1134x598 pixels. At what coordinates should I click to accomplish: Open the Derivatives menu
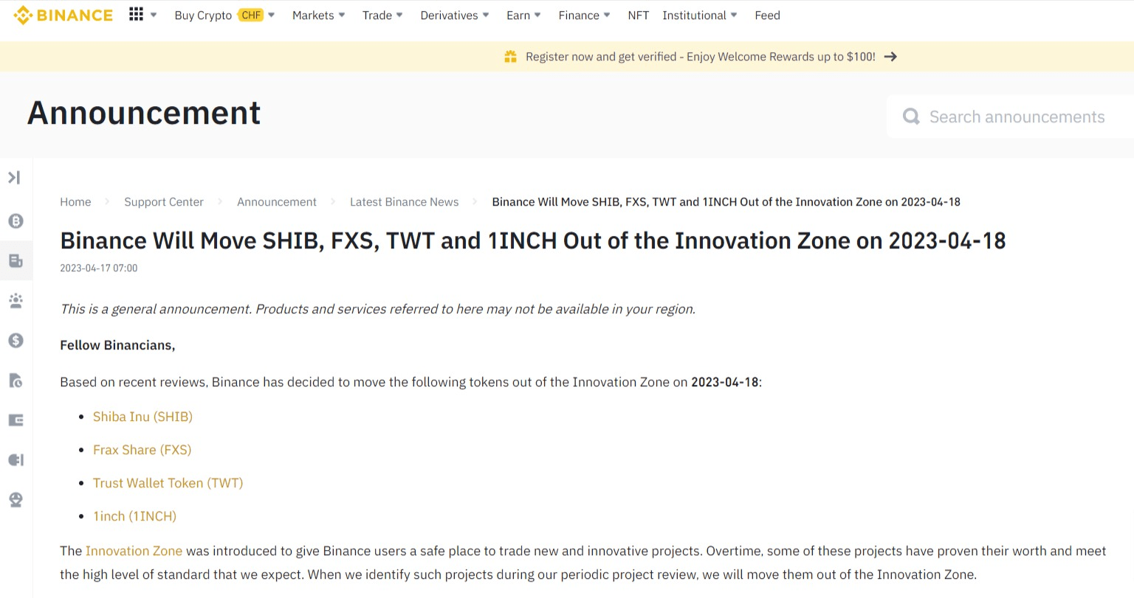coord(449,15)
